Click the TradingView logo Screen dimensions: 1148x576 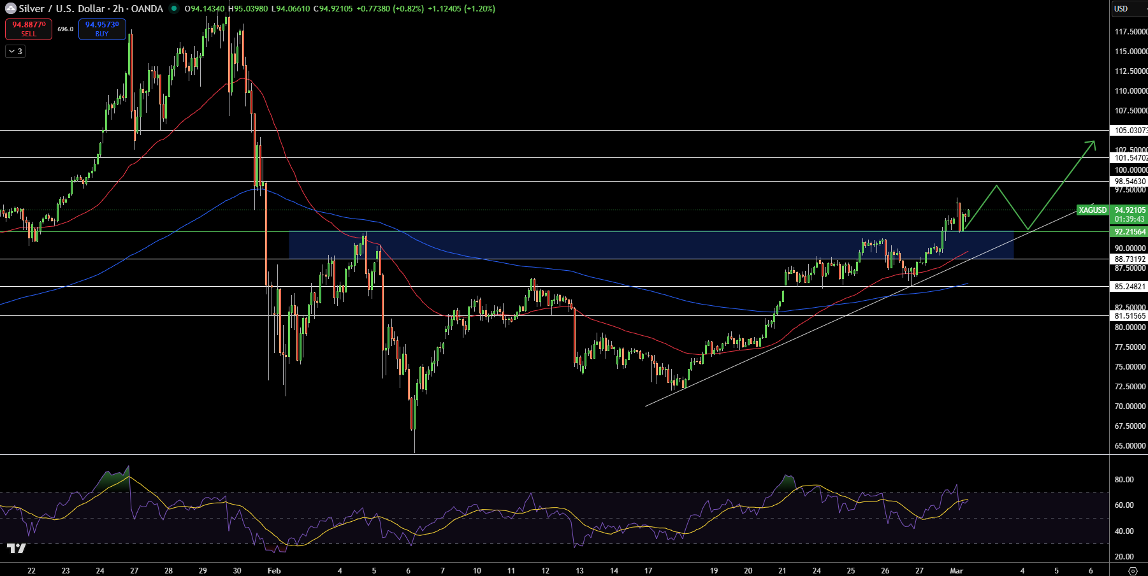click(x=17, y=549)
